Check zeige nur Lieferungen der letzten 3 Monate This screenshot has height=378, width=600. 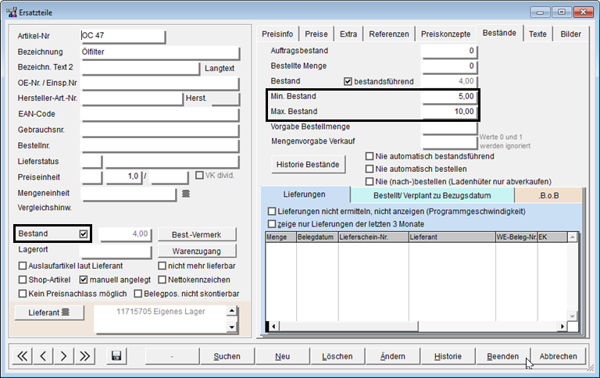coord(272,224)
